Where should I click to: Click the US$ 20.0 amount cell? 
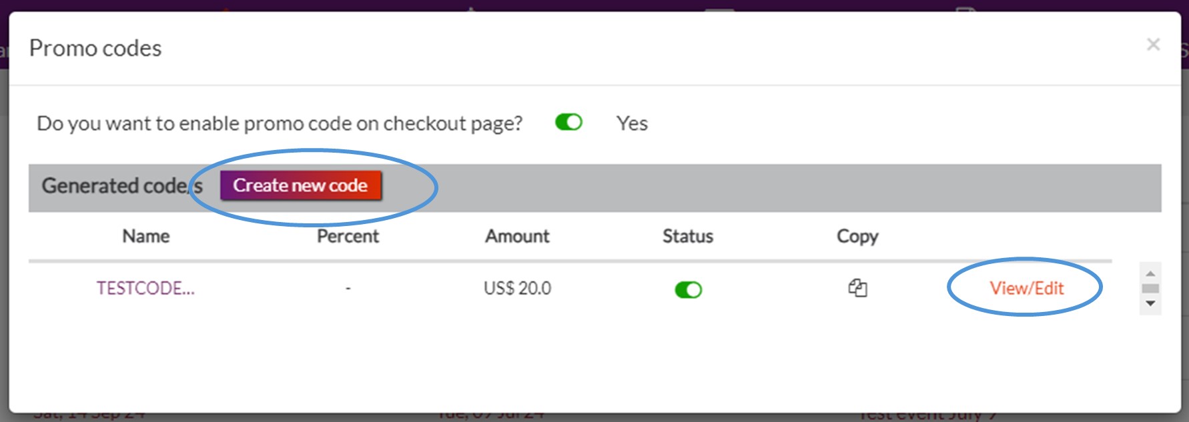[517, 288]
